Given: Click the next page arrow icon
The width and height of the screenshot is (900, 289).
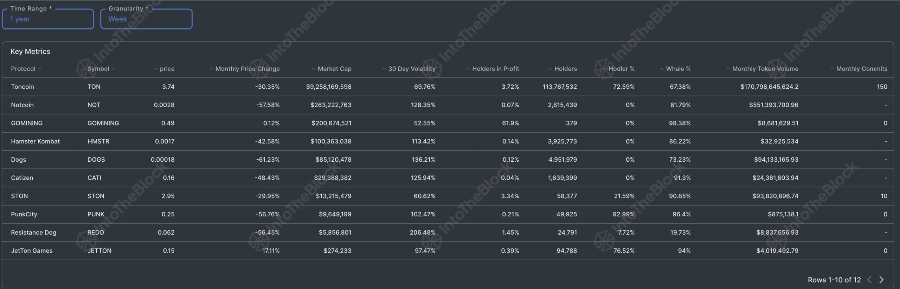Looking at the screenshot, I should click(x=881, y=280).
